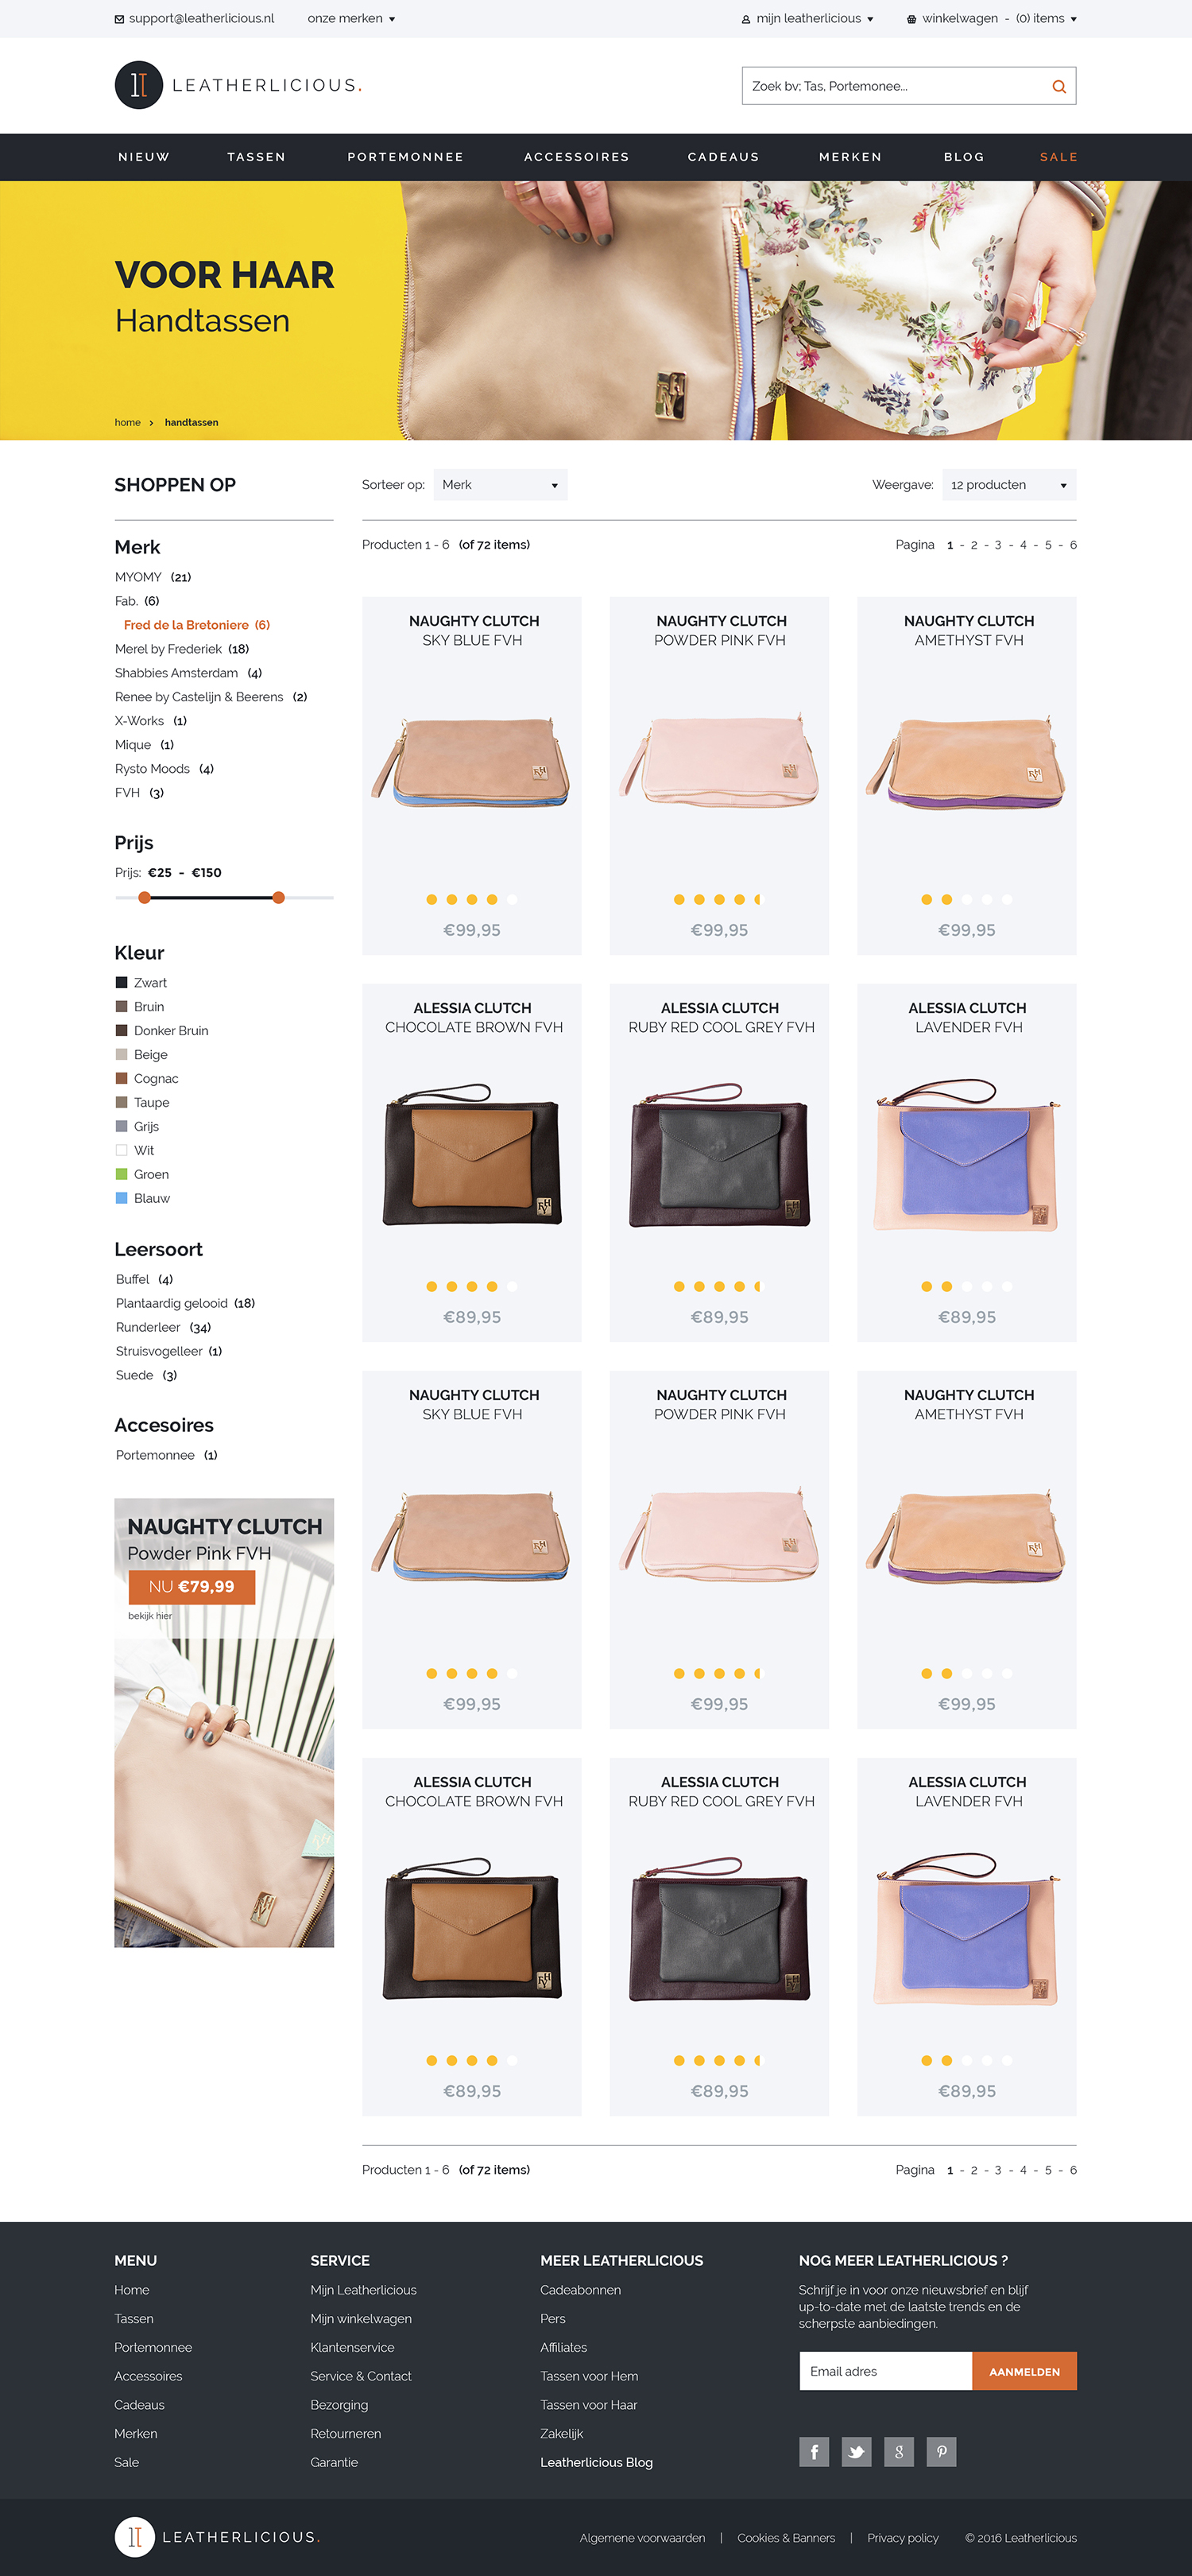Click the AANMELDEN newsletter button
1192x2576 pixels.
pyautogui.click(x=1024, y=2371)
